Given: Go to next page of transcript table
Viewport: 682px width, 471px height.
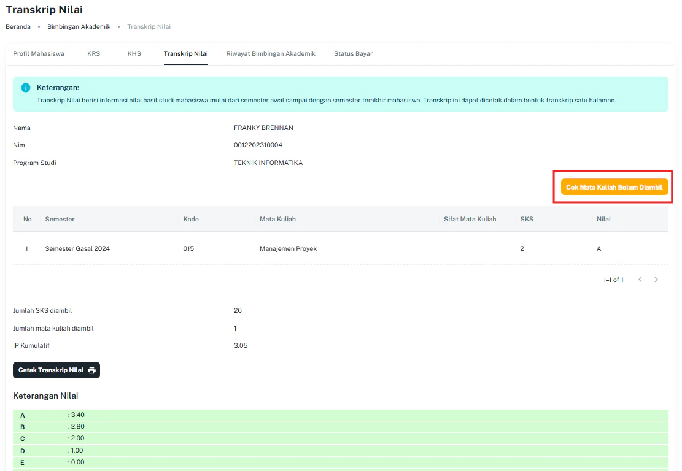Looking at the screenshot, I should [x=656, y=280].
